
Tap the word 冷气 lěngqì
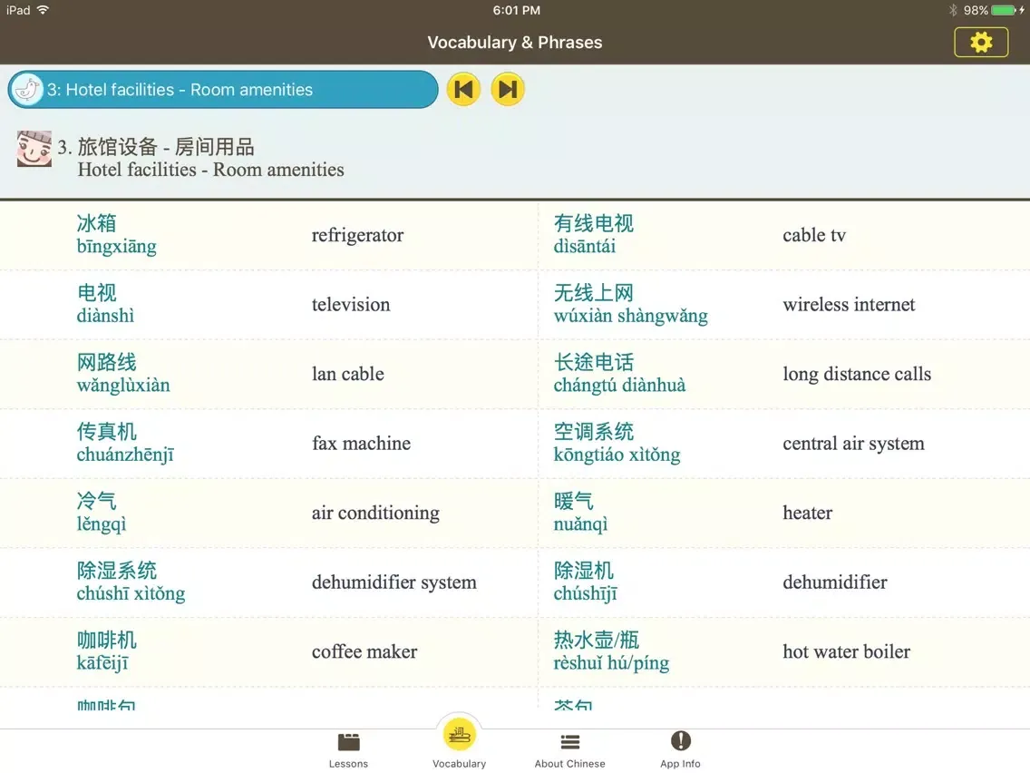[x=102, y=513]
